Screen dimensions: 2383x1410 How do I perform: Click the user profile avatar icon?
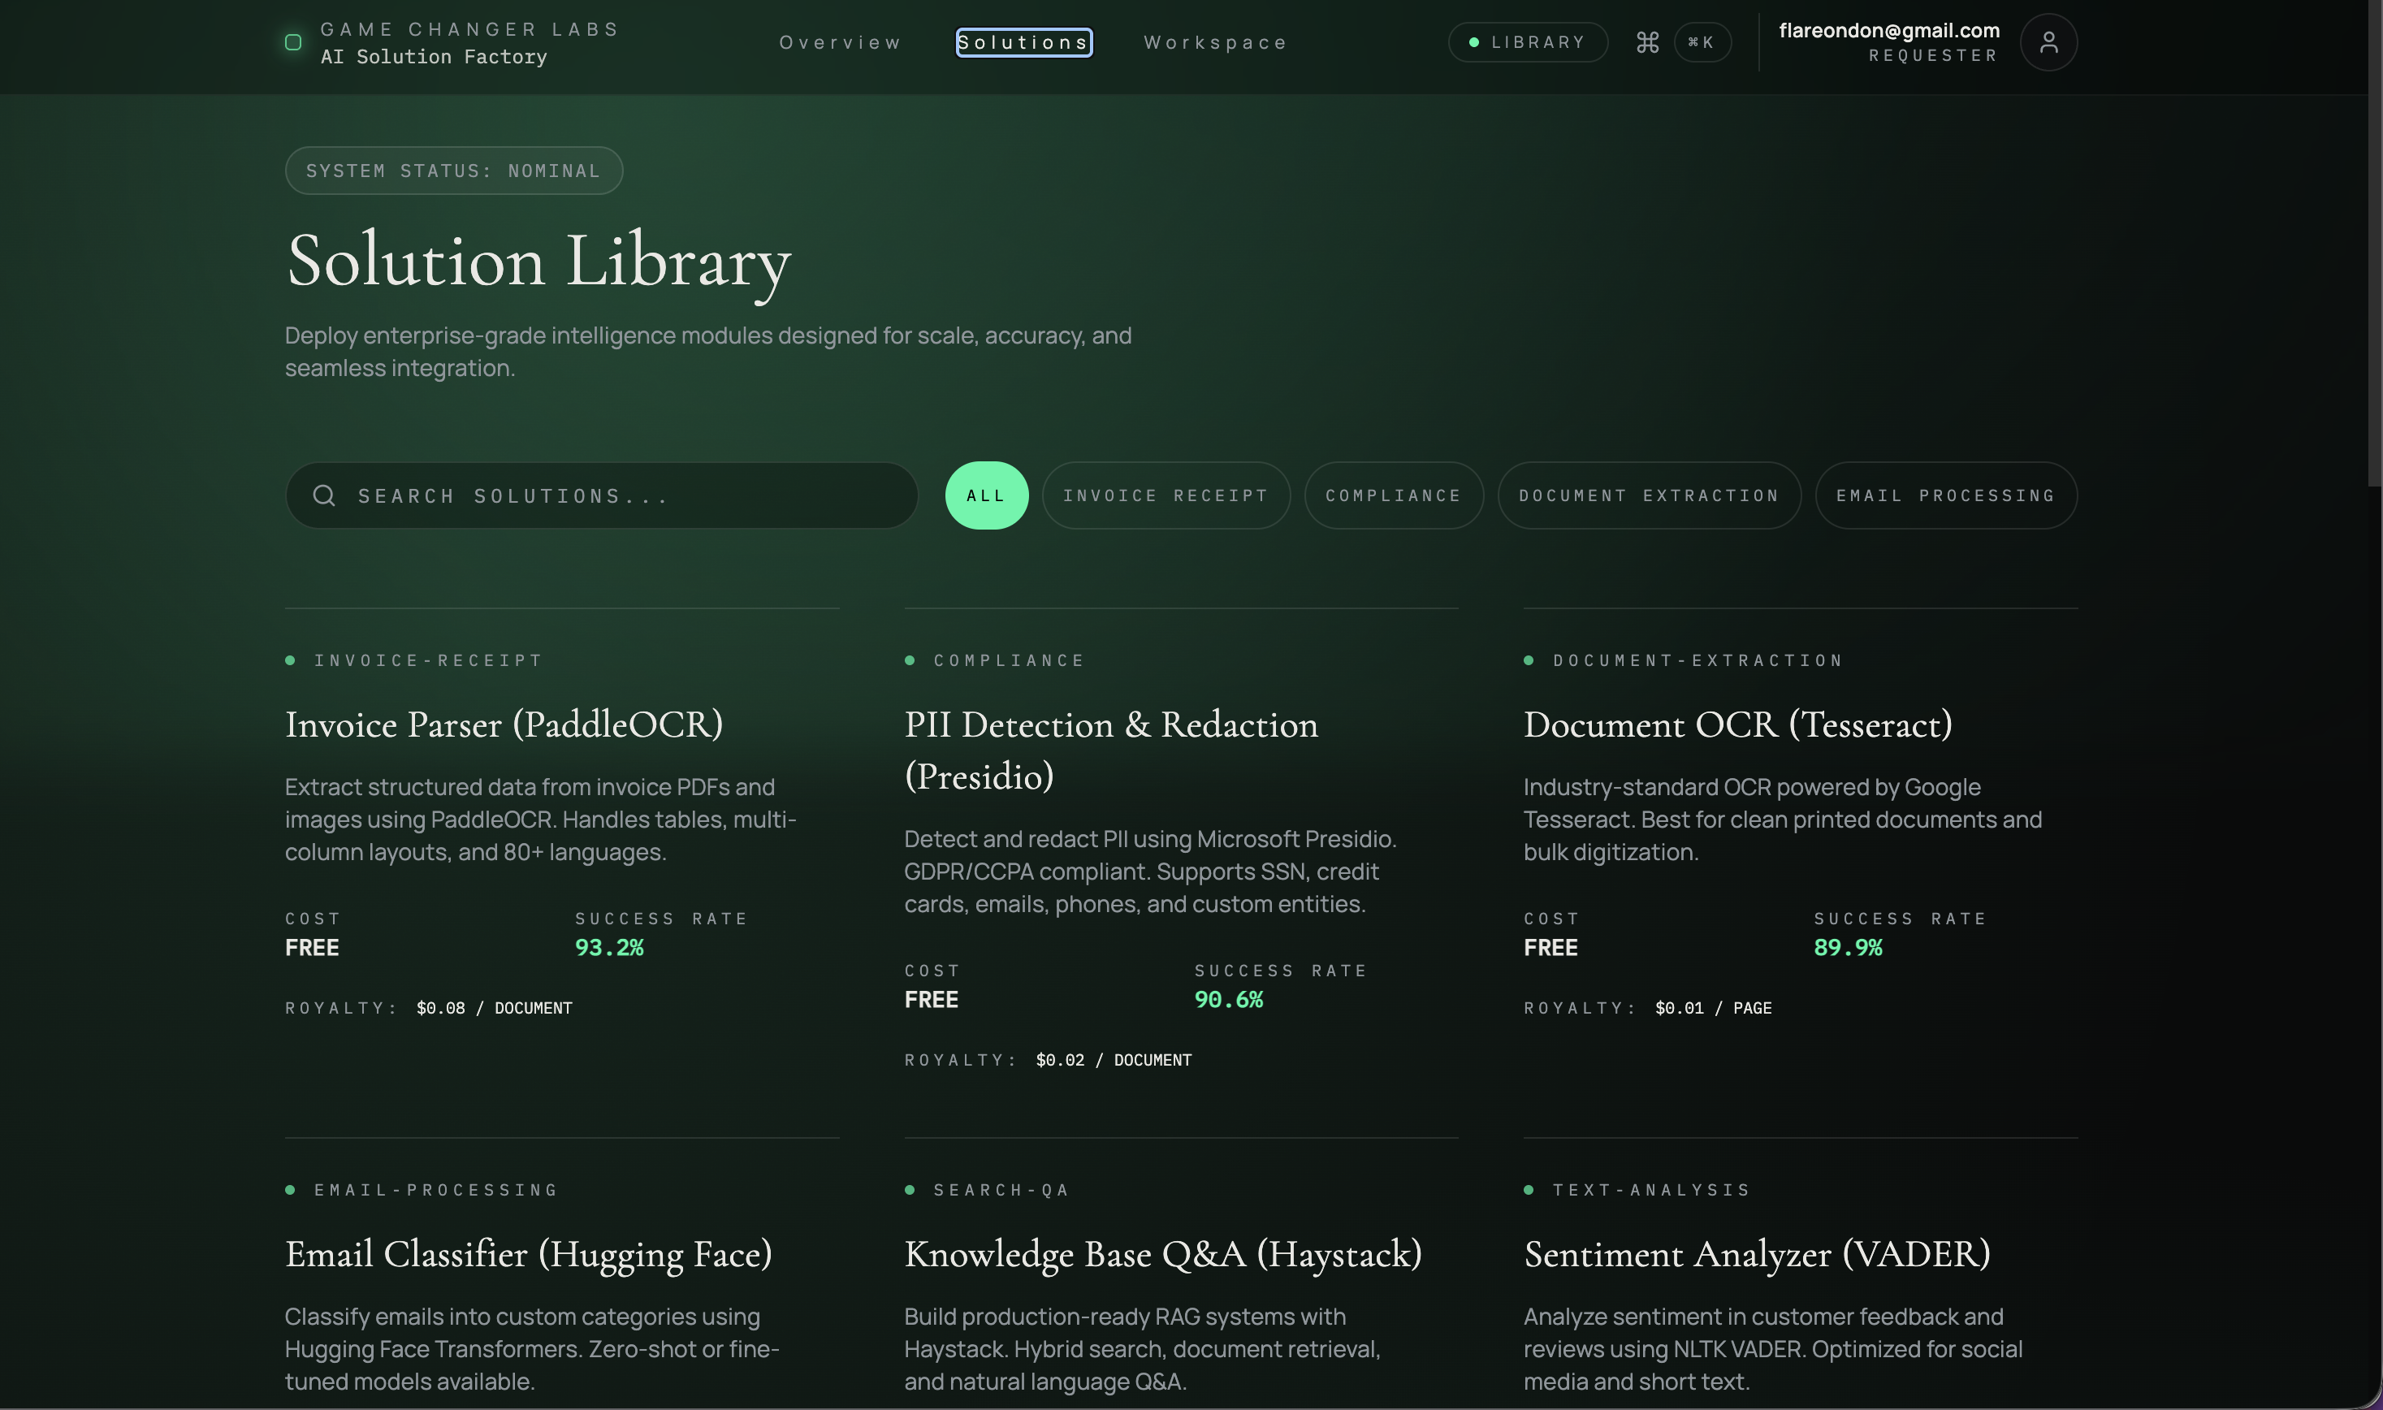point(2048,43)
